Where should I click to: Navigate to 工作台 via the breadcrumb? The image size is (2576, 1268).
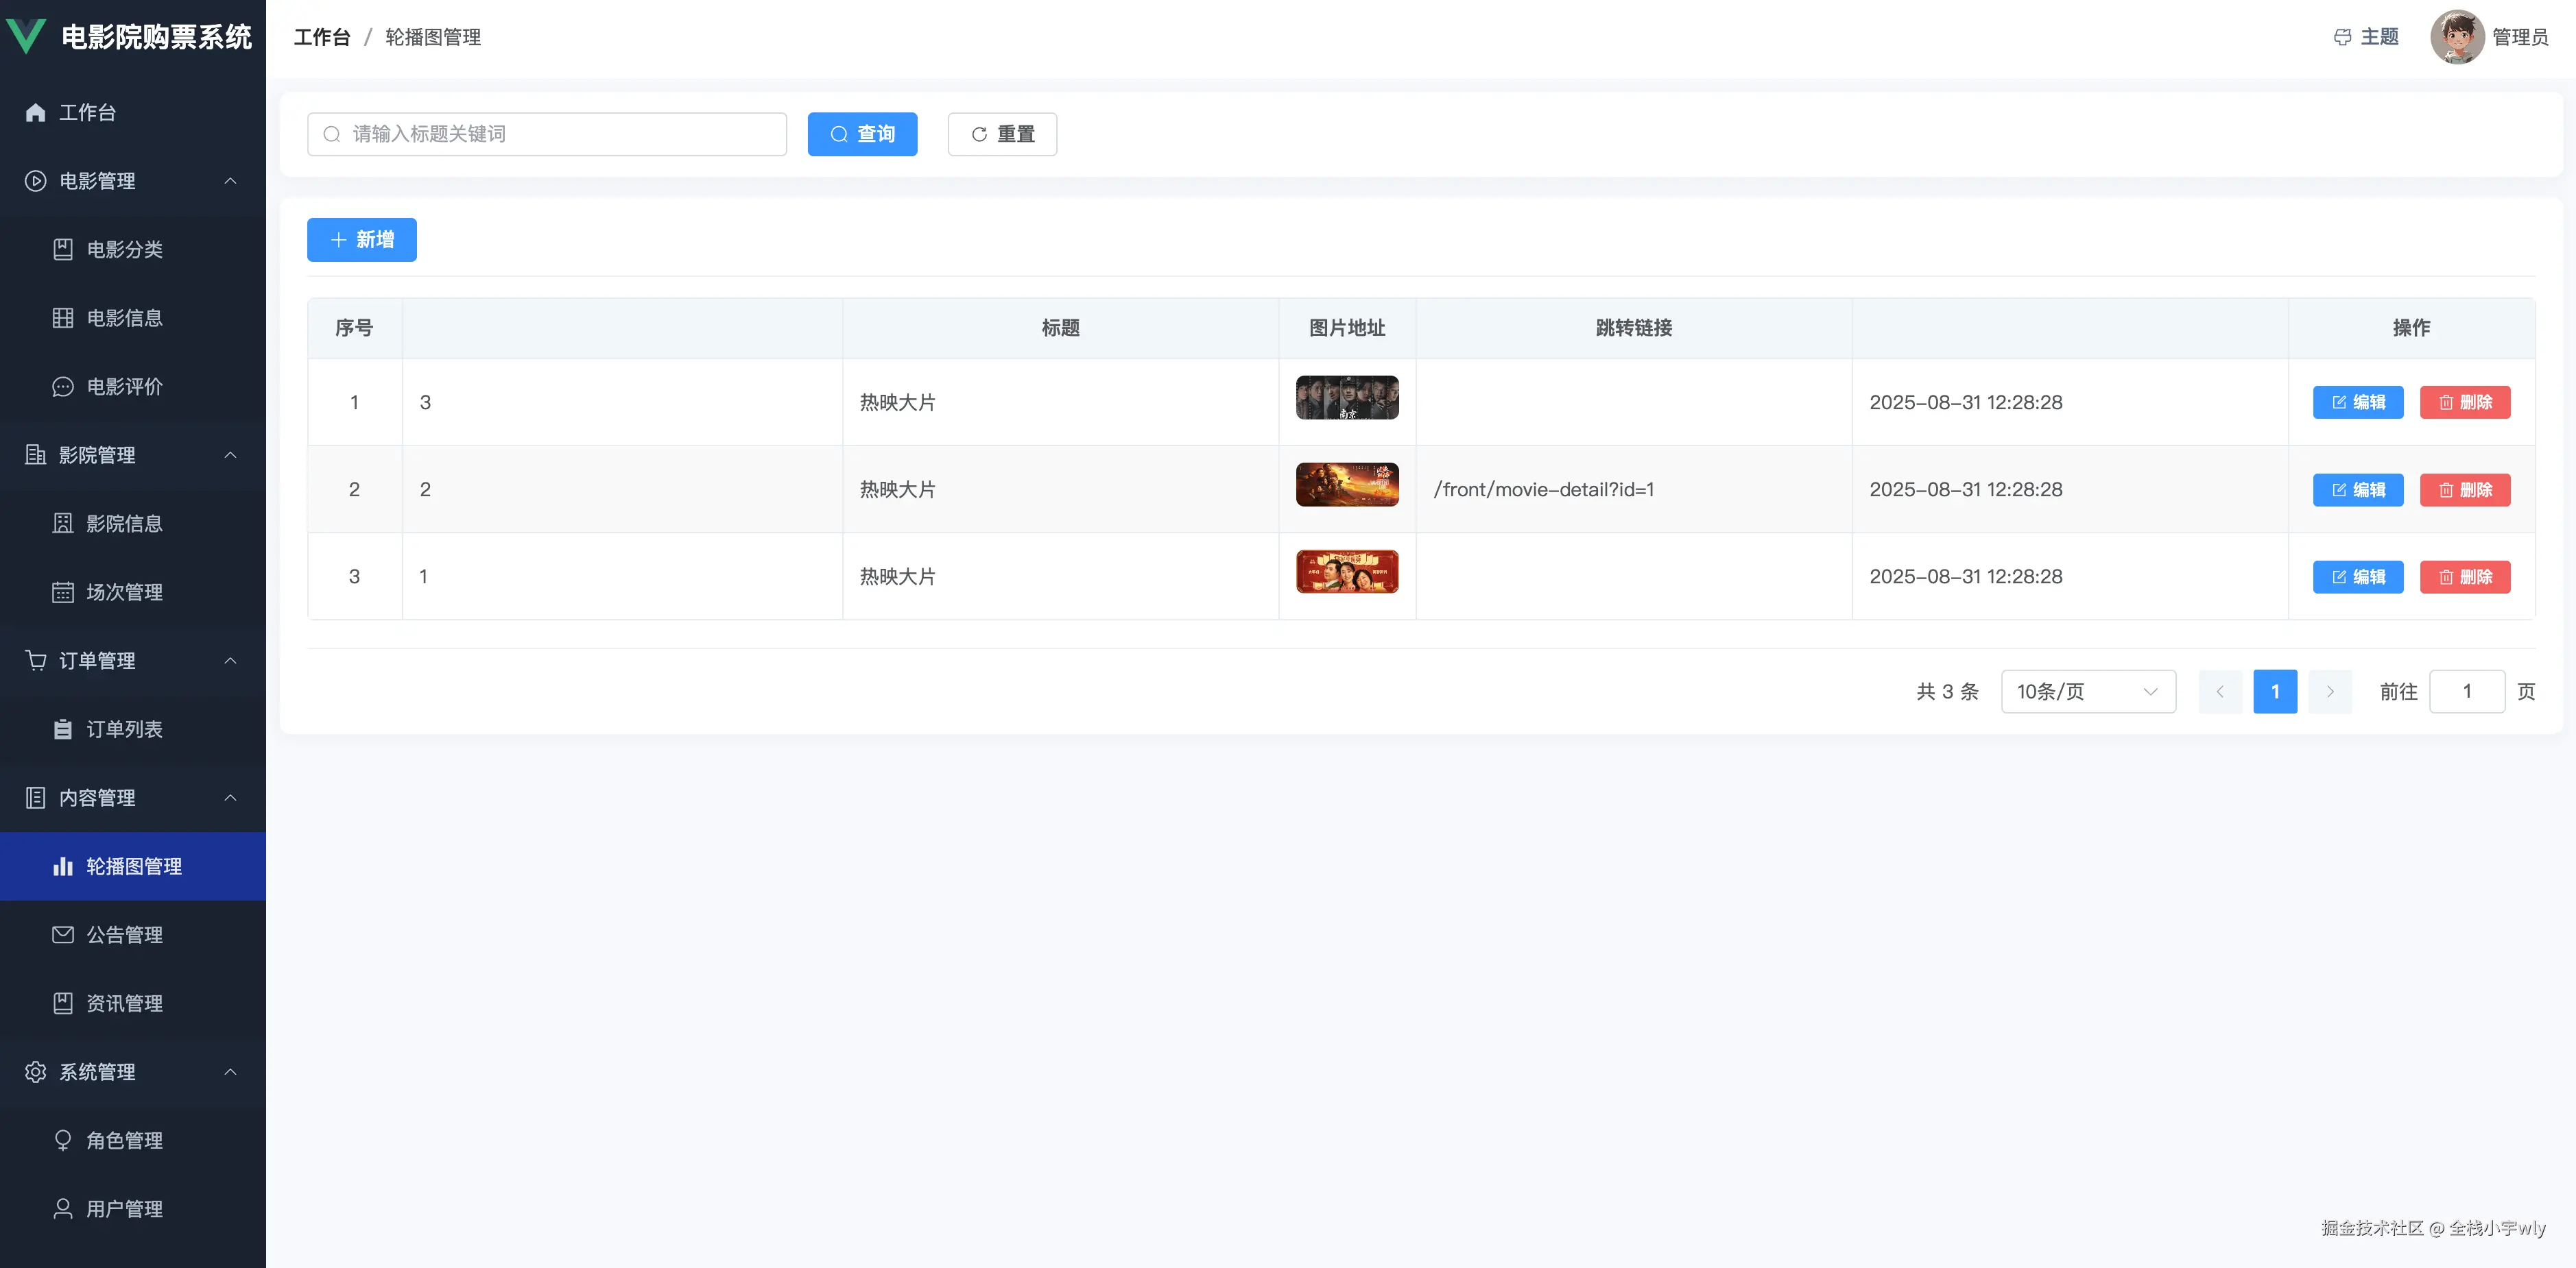click(321, 36)
